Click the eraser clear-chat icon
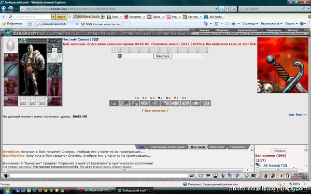Viewport: 311px width, 194px height. click(x=201, y=175)
